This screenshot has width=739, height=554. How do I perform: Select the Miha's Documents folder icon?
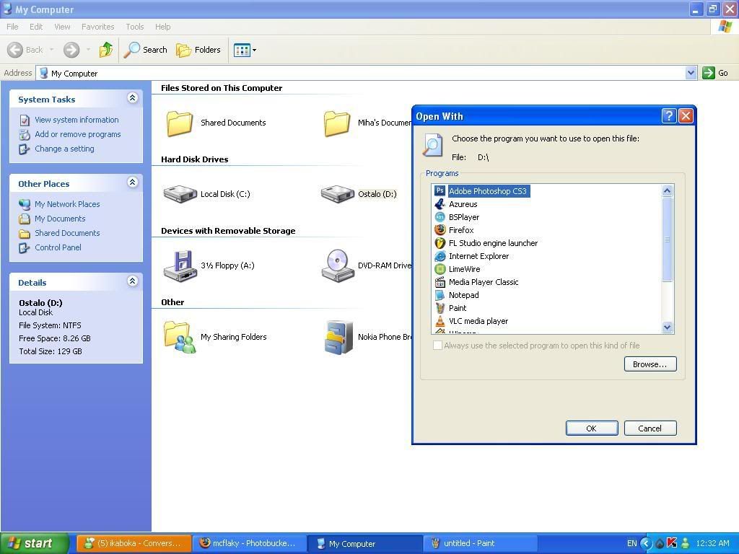tap(337, 123)
